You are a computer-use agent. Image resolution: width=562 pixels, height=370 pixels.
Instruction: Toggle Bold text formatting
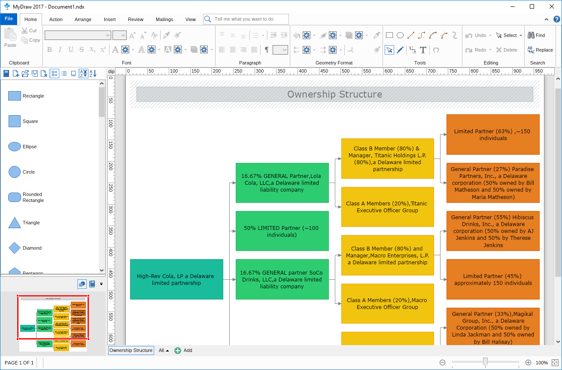click(49, 50)
